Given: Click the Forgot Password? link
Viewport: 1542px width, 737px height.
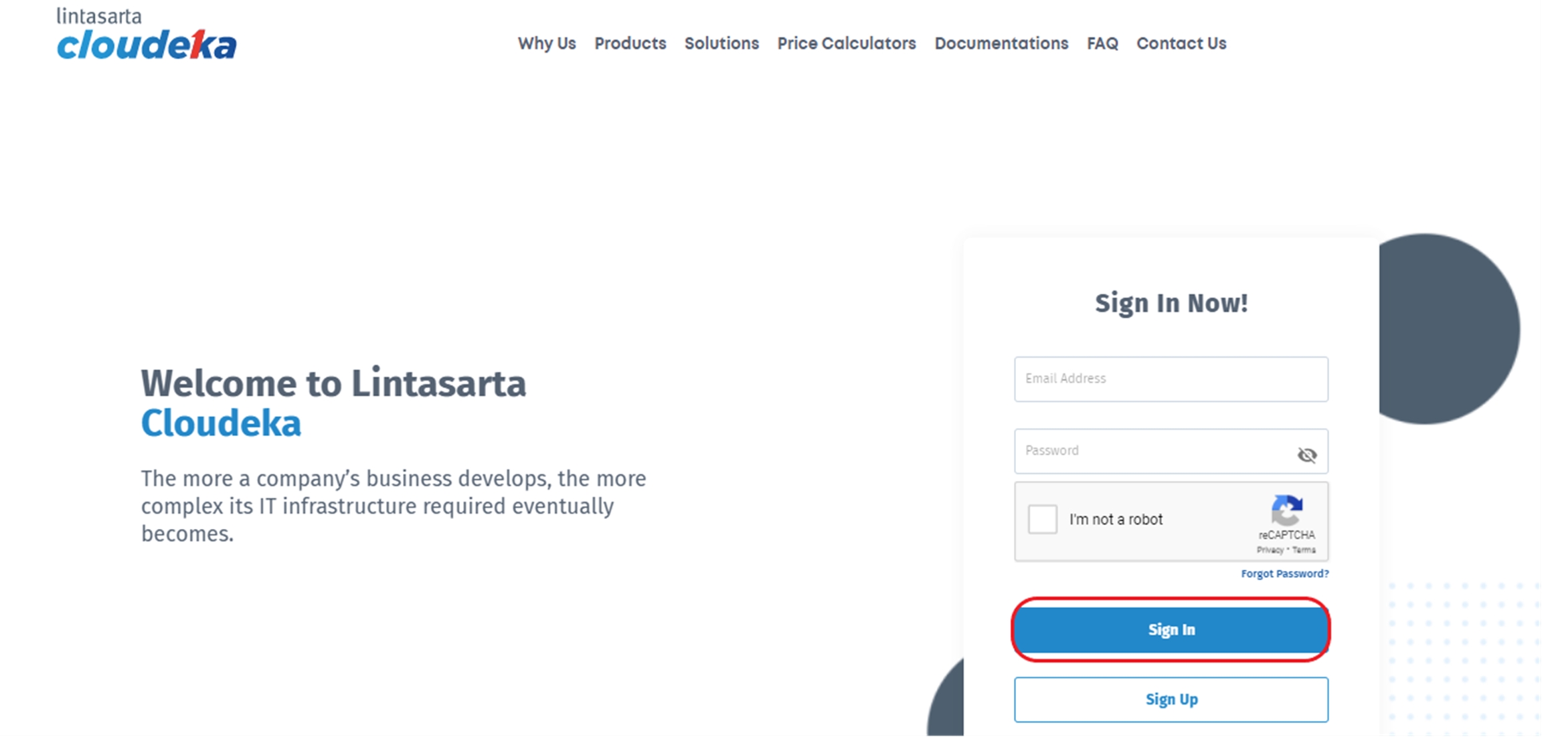Looking at the screenshot, I should point(1285,574).
